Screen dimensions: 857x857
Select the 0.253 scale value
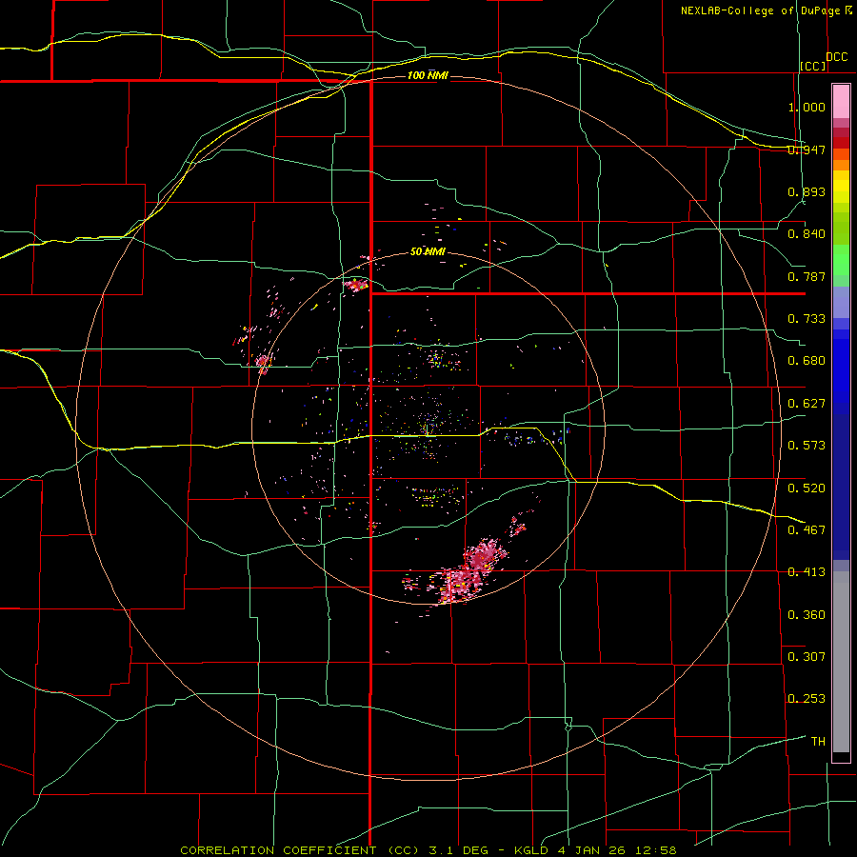(x=807, y=699)
